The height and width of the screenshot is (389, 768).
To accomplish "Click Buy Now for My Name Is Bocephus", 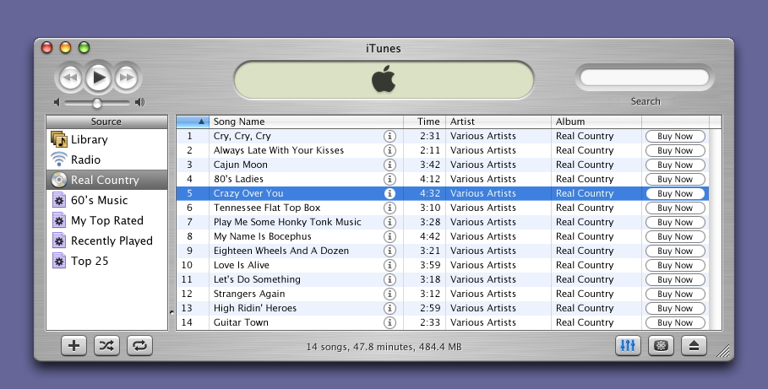I will tap(675, 236).
